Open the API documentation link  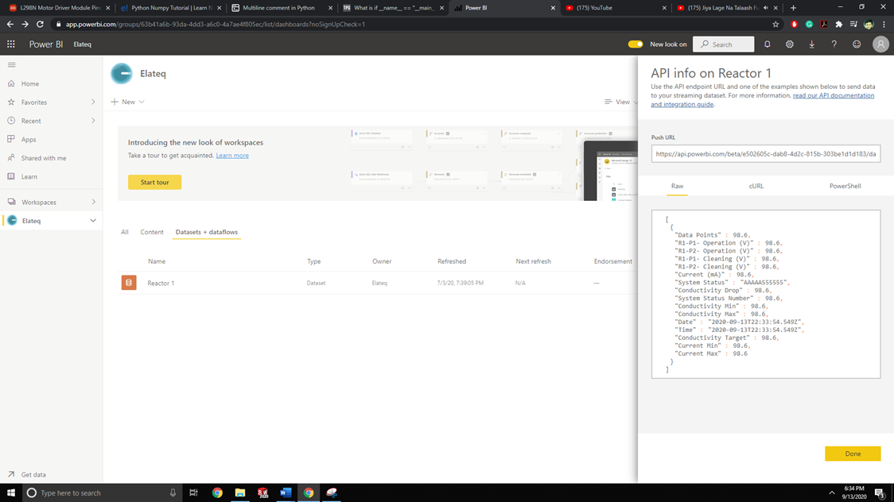pos(762,99)
